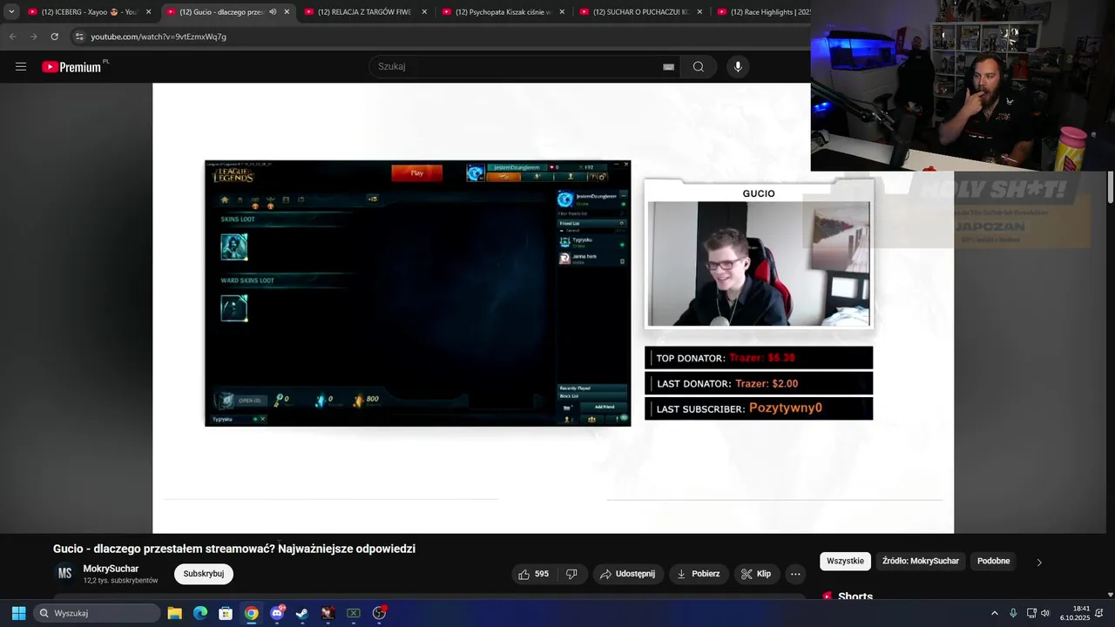Open MokrySuchar channel avatar
Image resolution: width=1115 pixels, height=627 pixels.
[x=64, y=573]
